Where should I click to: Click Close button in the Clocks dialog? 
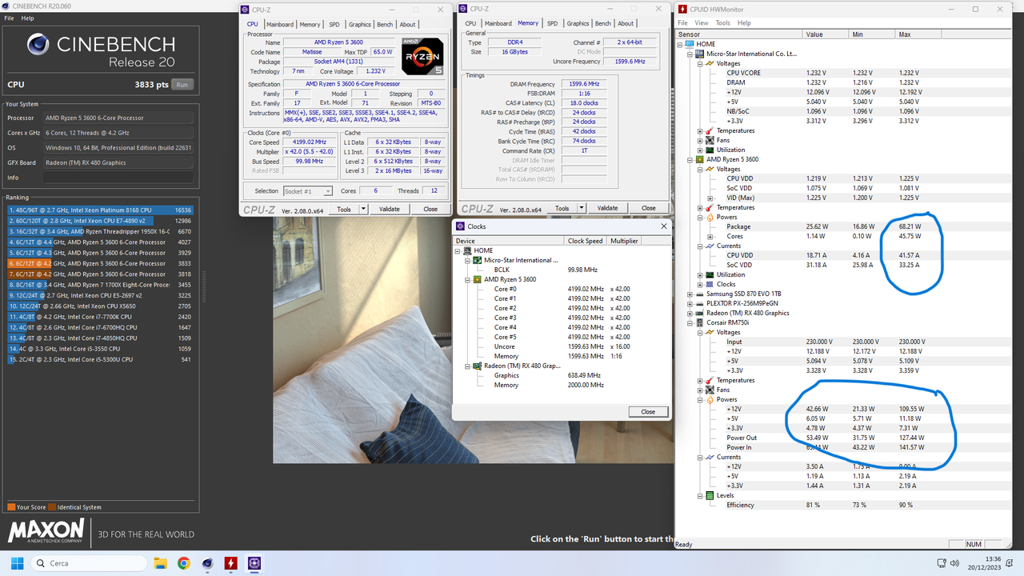(x=648, y=411)
